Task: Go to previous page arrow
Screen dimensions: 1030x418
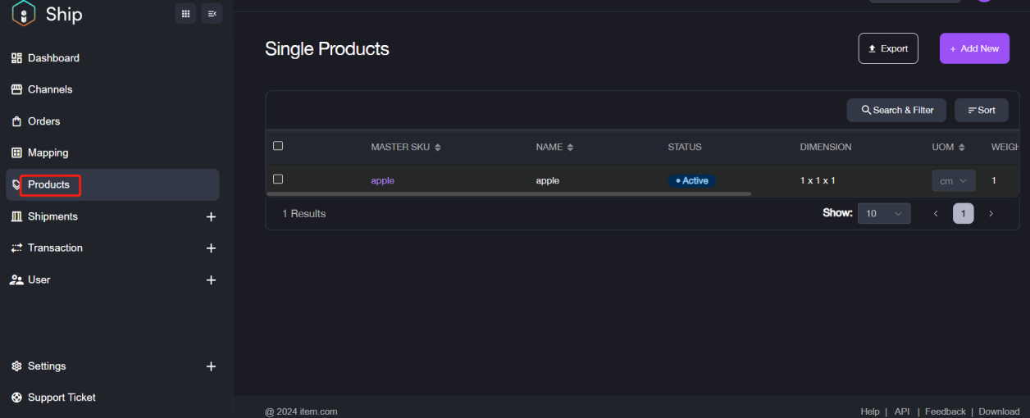Action: (936, 214)
